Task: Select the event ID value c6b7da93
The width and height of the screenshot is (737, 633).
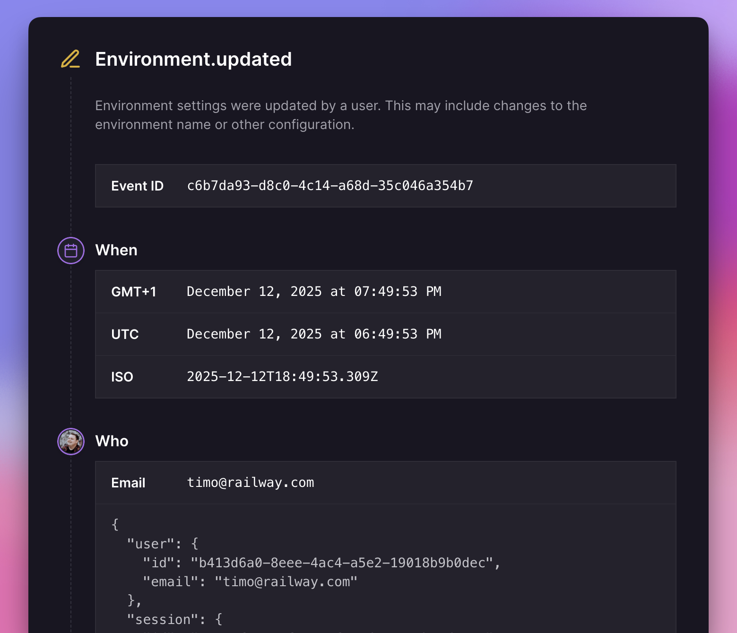Action: tap(330, 186)
